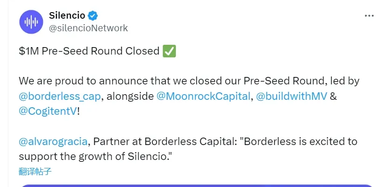The height and width of the screenshot is (187, 376).
Task: Click the Silencio display name
Action: (x=67, y=16)
